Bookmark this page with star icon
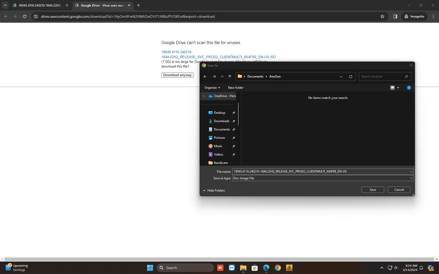Screen dimensions: 439x274 click(382, 16)
